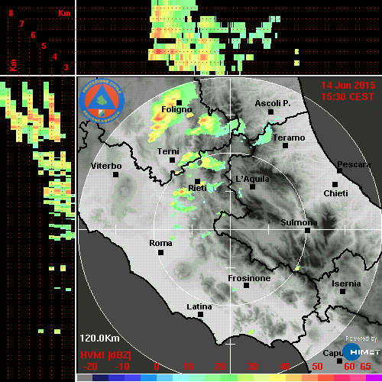Click the 120.0Km range label
The height and width of the screenshot is (382, 382).
pyautogui.click(x=99, y=338)
